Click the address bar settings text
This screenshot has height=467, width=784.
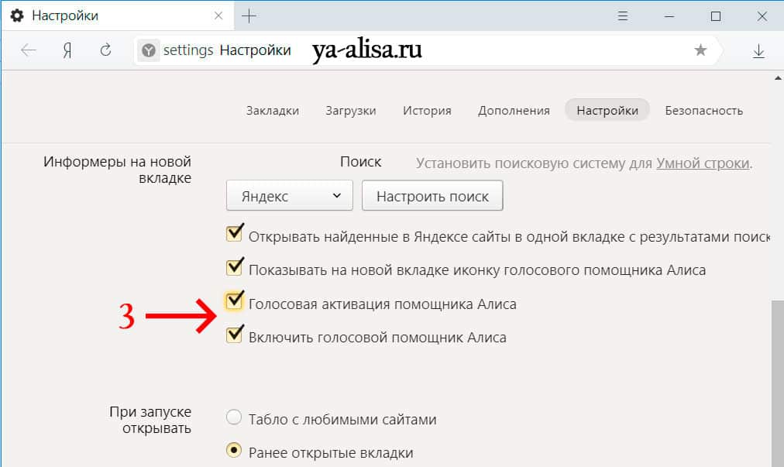click(188, 50)
